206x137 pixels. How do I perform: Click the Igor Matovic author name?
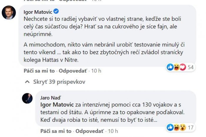[38, 11]
